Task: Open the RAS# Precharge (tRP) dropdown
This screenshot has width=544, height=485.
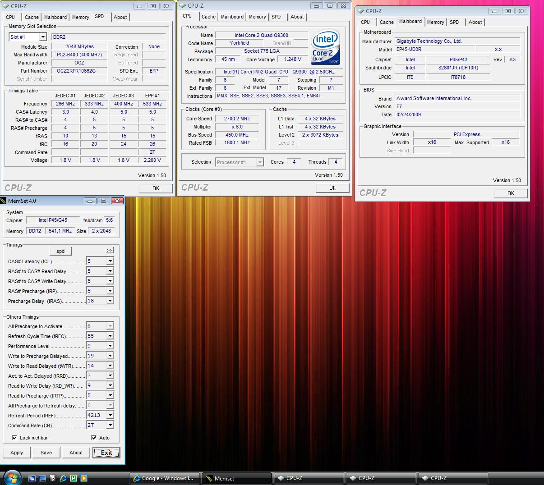Action: 110,291
